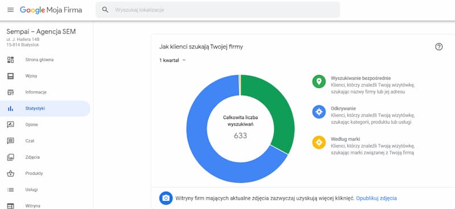The width and height of the screenshot is (455, 209).
Task: Open the Opublikuj zdjęcia link
Action: click(377, 198)
